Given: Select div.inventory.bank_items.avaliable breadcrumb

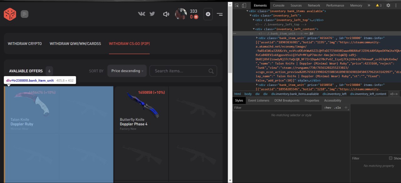Looking at the screenshot, I should 295,94.
